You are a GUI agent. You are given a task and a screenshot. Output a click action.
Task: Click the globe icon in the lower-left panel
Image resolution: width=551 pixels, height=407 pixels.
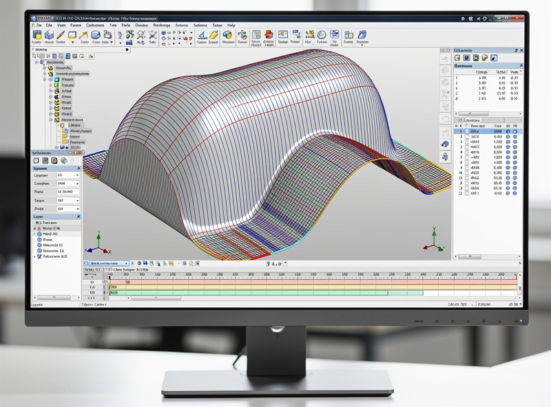point(63,161)
